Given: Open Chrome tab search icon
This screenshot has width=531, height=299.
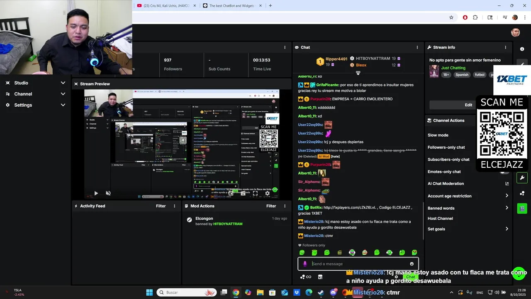Looking at the screenshot, I should pos(490,17).
